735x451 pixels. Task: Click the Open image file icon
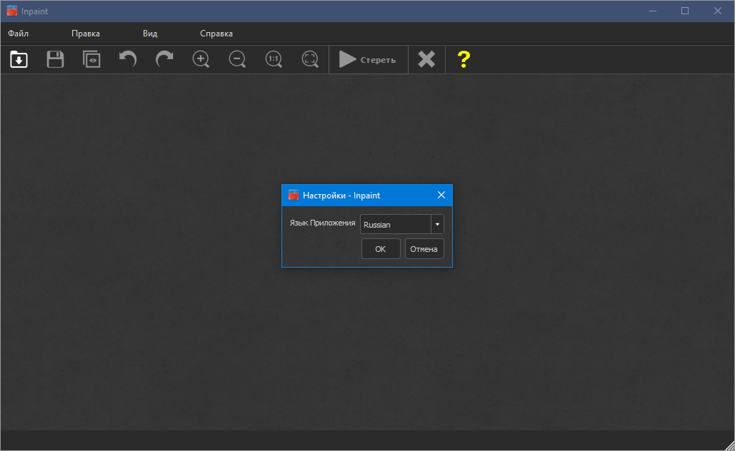click(x=19, y=59)
